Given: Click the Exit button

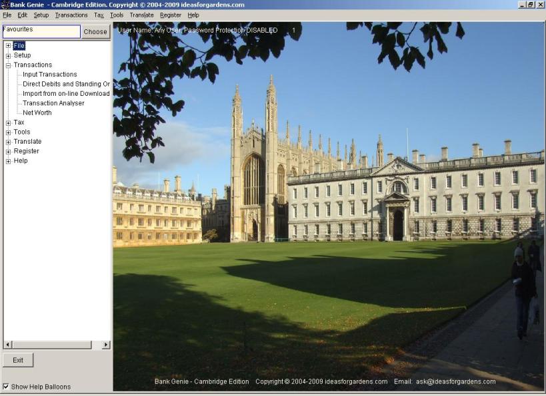Looking at the screenshot, I should (18, 360).
